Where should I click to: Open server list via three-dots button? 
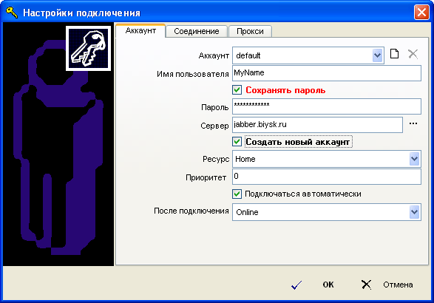click(413, 123)
